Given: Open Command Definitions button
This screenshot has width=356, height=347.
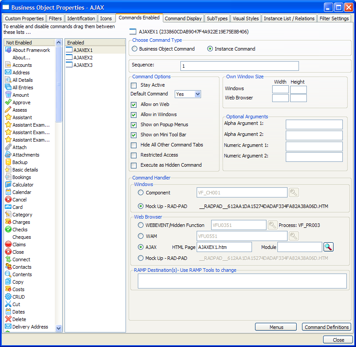Looking at the screenshot, I should (x=327, y=327).
